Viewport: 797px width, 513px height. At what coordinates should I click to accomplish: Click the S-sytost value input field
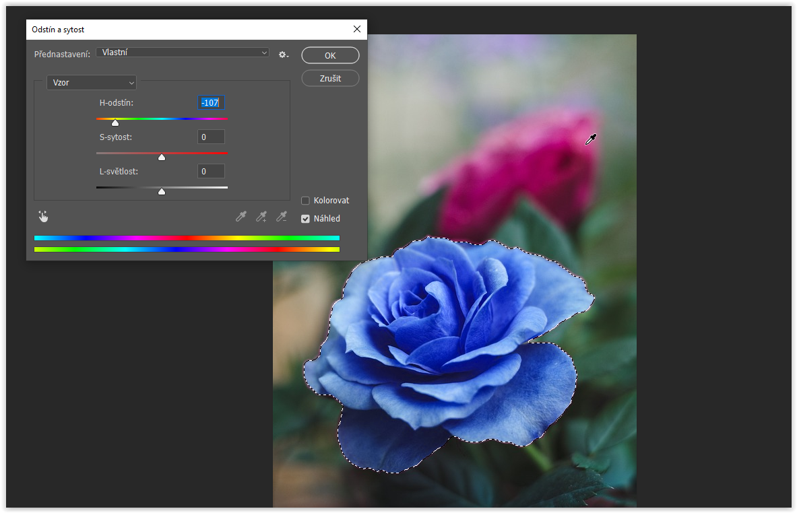211,137
